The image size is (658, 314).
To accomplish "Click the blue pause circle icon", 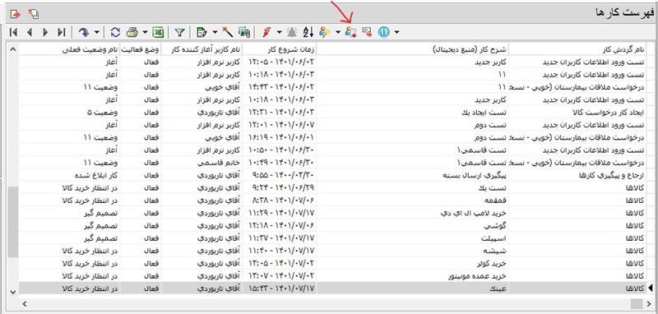I will click(x=384, y=32).
